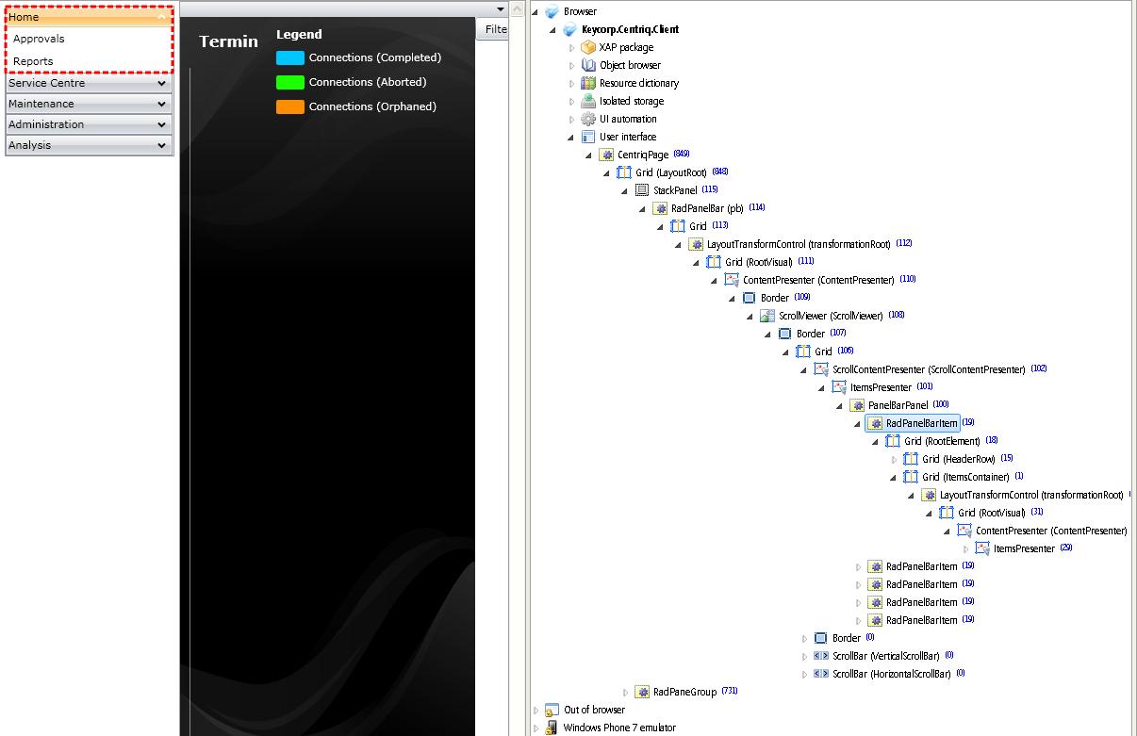This screenshot has height=736, width=1137.
Task: Click the Legend heading text
Action: 299,34
